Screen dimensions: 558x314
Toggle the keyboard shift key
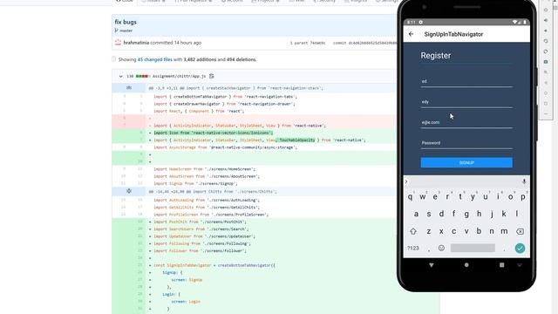412,231
